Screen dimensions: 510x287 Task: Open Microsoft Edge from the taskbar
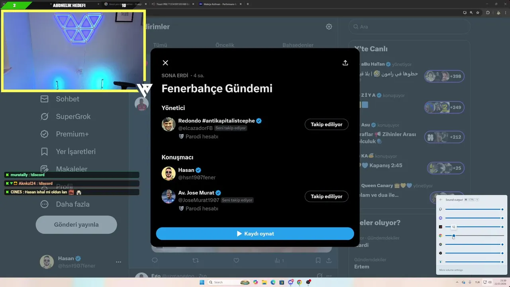273,282
